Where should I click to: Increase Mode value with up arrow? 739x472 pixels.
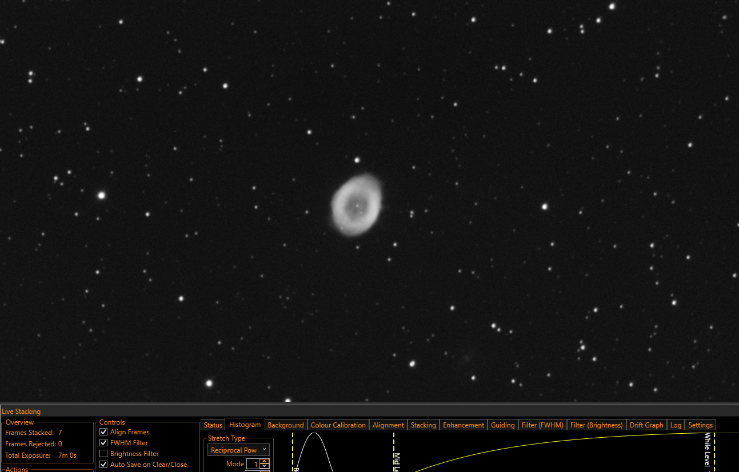click(264, 461)
